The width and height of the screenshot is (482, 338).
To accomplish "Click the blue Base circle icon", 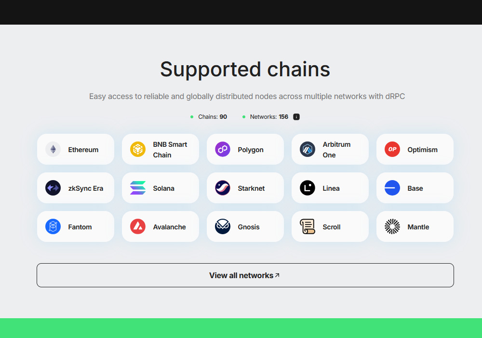I will (392, 188).
